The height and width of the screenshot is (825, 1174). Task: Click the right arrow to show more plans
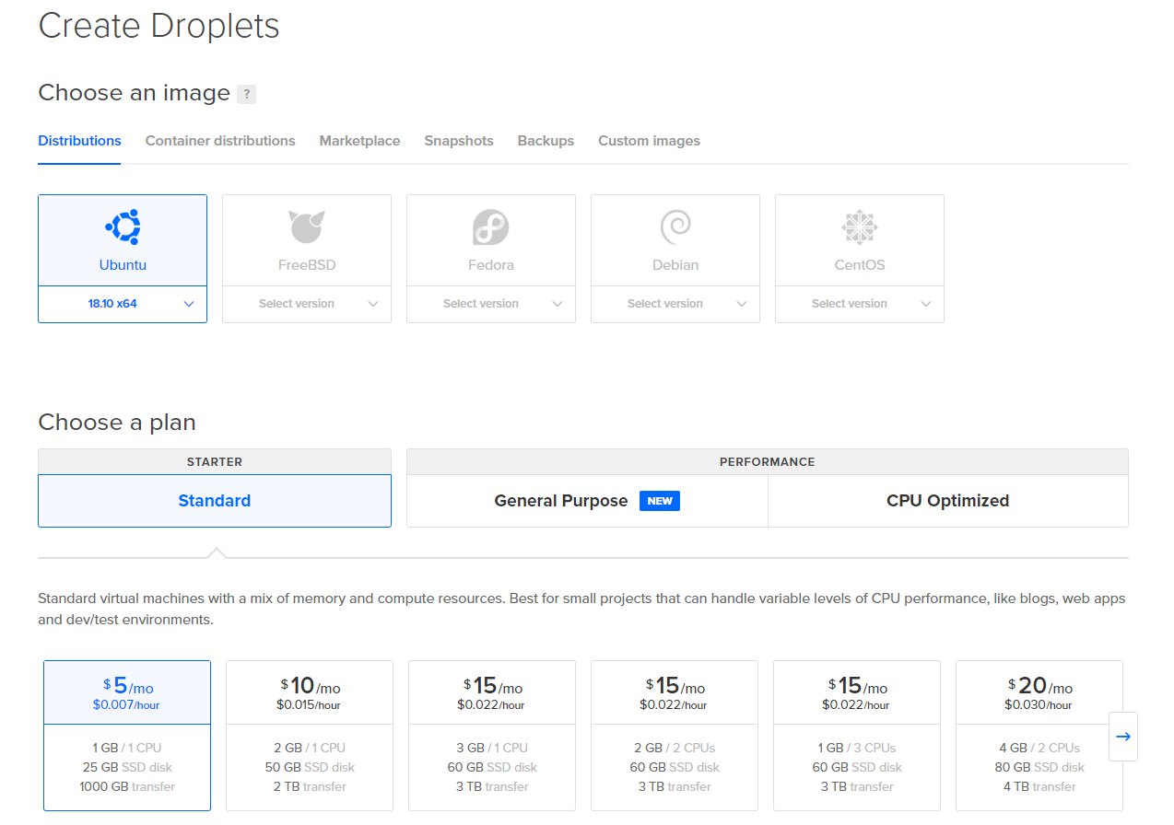tap(1123, 737)
